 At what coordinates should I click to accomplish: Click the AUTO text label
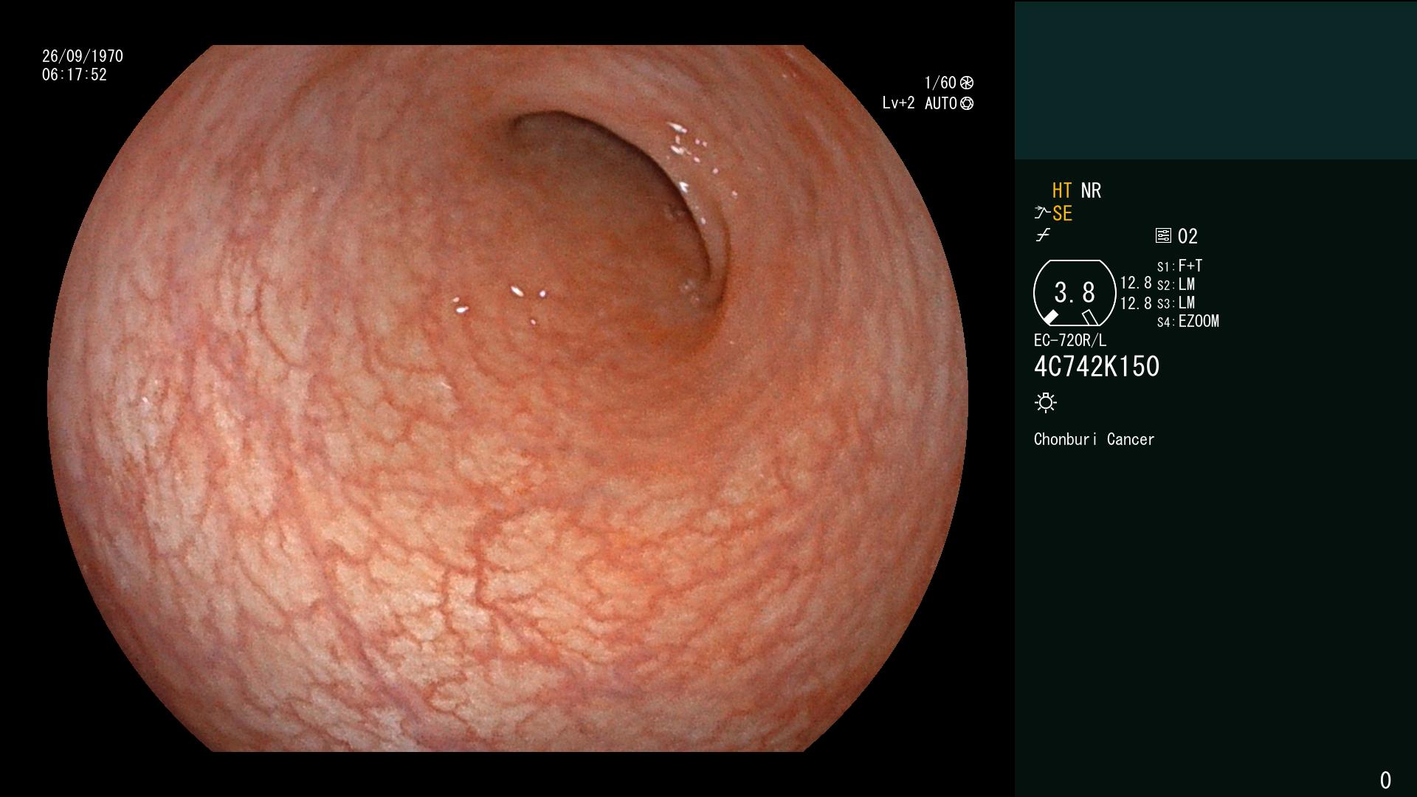click(941, 103)
